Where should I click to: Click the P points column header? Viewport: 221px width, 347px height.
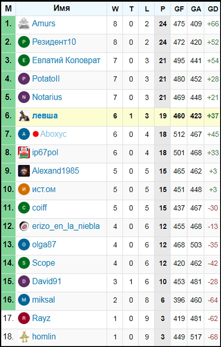click(163, 9)
